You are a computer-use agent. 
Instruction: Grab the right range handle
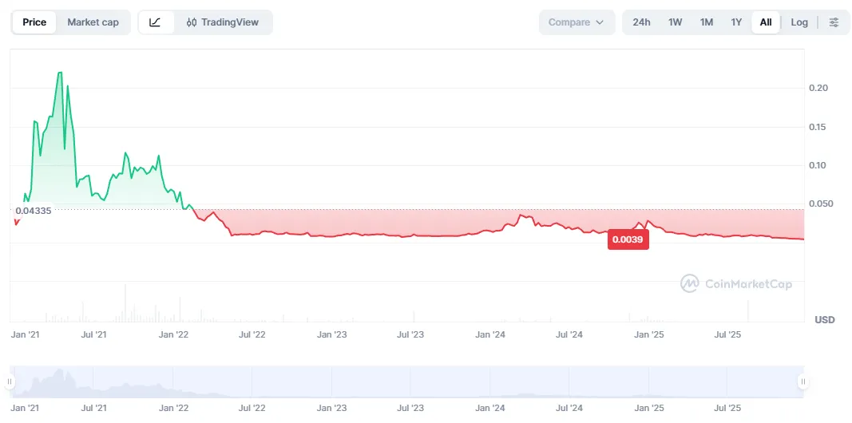[803, 381]
